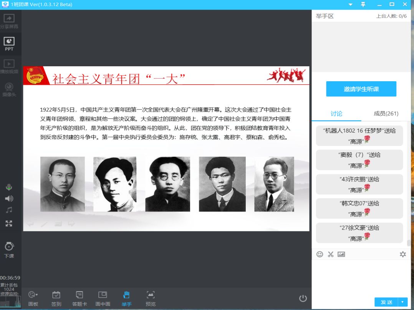The height and width of the screenshot is (310, 414).
Task: Switch to the 成员(261) tab
Action: click(386, 113)
